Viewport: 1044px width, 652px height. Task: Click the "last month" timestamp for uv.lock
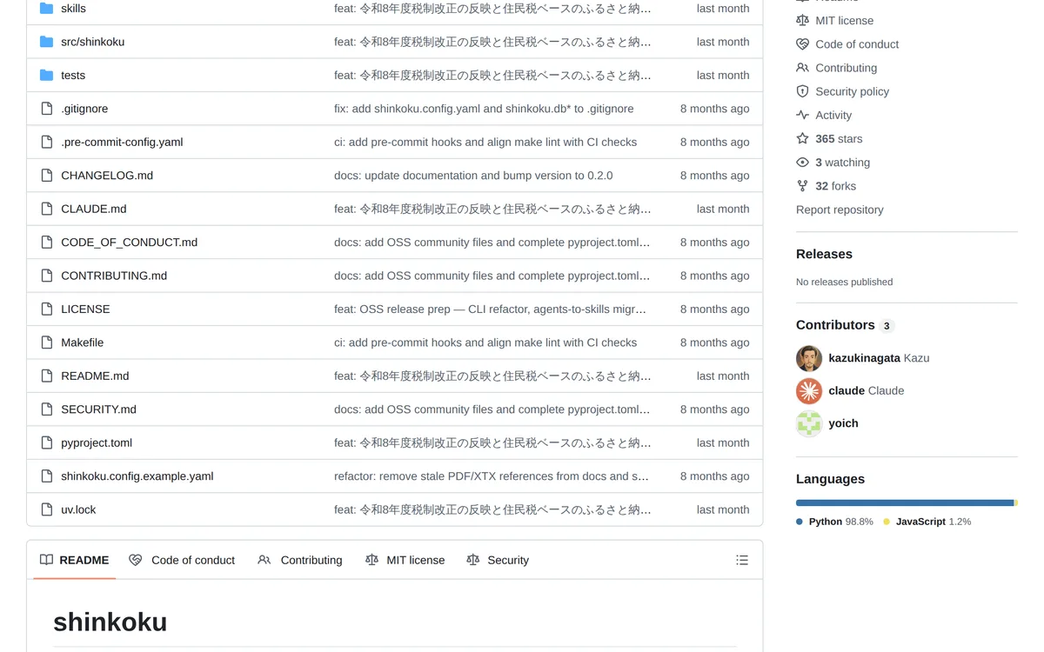point(723,509)
